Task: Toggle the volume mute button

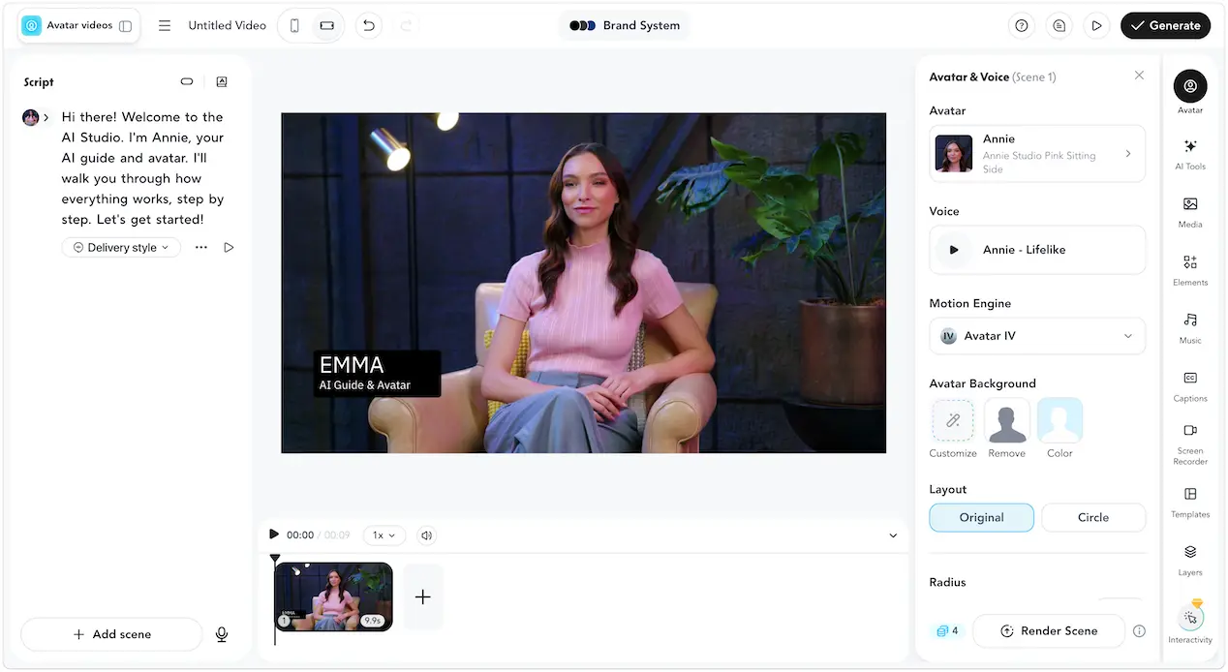Action: point(427,535)
